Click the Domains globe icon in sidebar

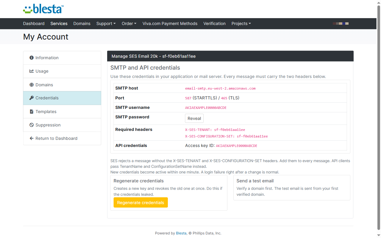click(32, 85)
